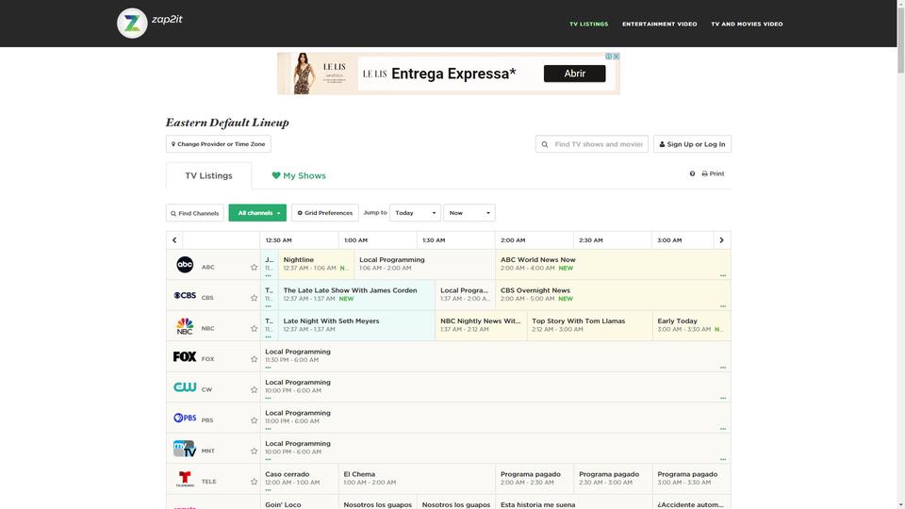Favorite the CBS channel with its star
This screenshot has width=905, height=509.
(x=254, y=298)
